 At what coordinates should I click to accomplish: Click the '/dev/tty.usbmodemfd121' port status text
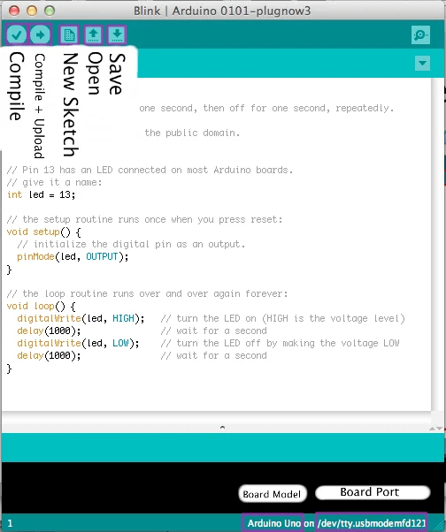372,523
